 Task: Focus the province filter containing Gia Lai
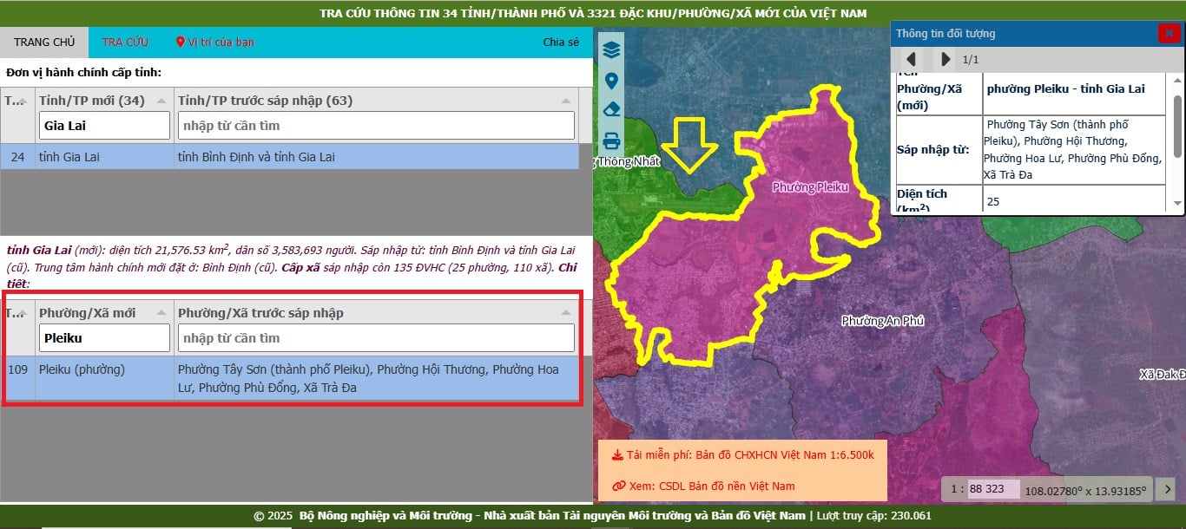pyautogui.click(x=104, y=126)
